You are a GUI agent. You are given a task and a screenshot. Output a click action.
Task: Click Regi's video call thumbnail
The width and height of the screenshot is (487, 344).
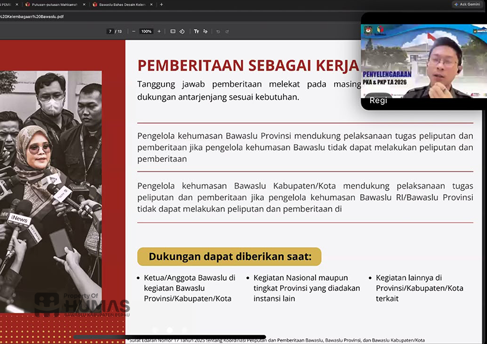(424, 61)
